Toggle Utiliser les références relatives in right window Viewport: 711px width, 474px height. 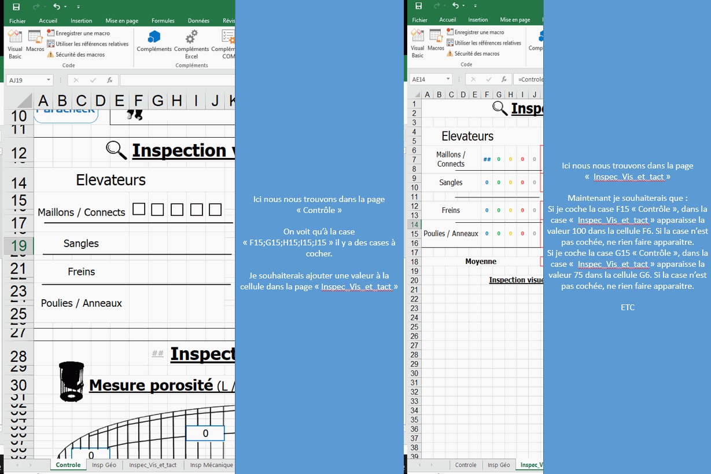tap(484, 43)
